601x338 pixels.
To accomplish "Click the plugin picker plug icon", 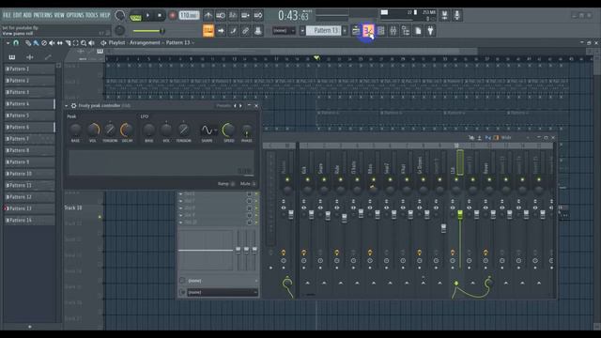I will point(430,31).
